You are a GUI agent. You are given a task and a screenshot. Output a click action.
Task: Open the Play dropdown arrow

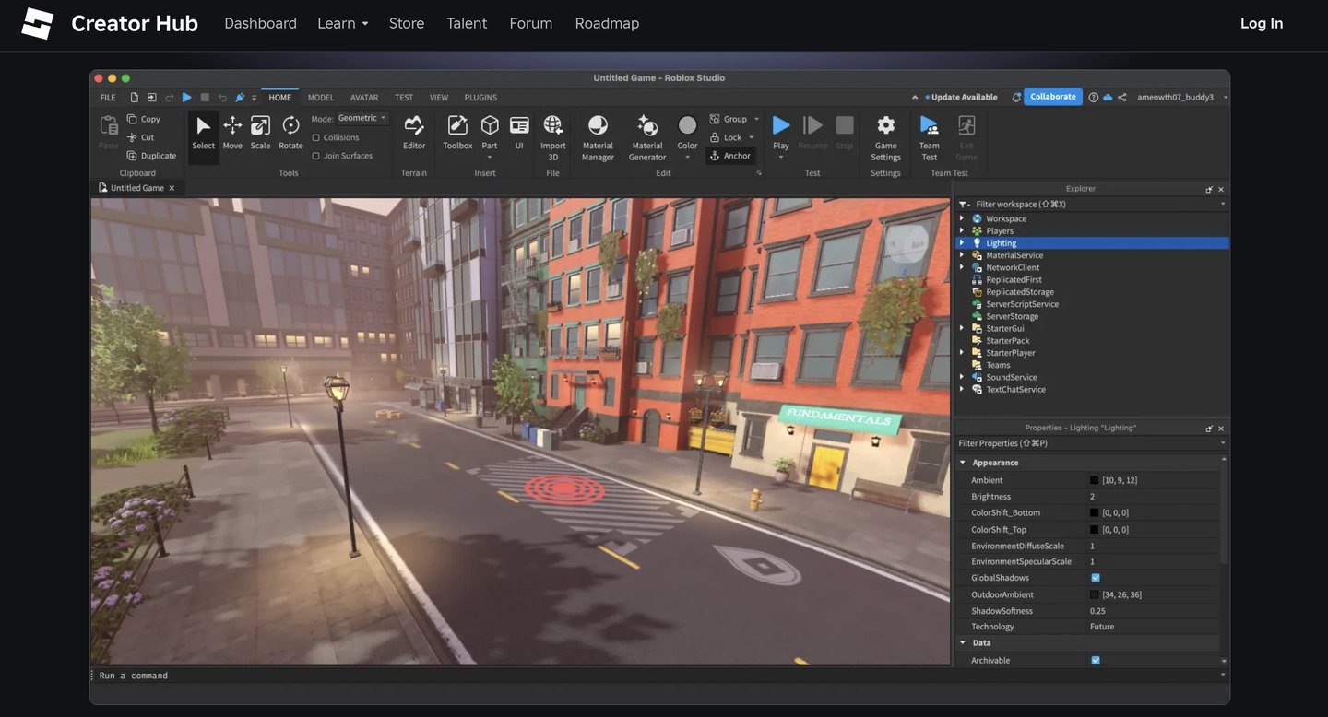781,158
